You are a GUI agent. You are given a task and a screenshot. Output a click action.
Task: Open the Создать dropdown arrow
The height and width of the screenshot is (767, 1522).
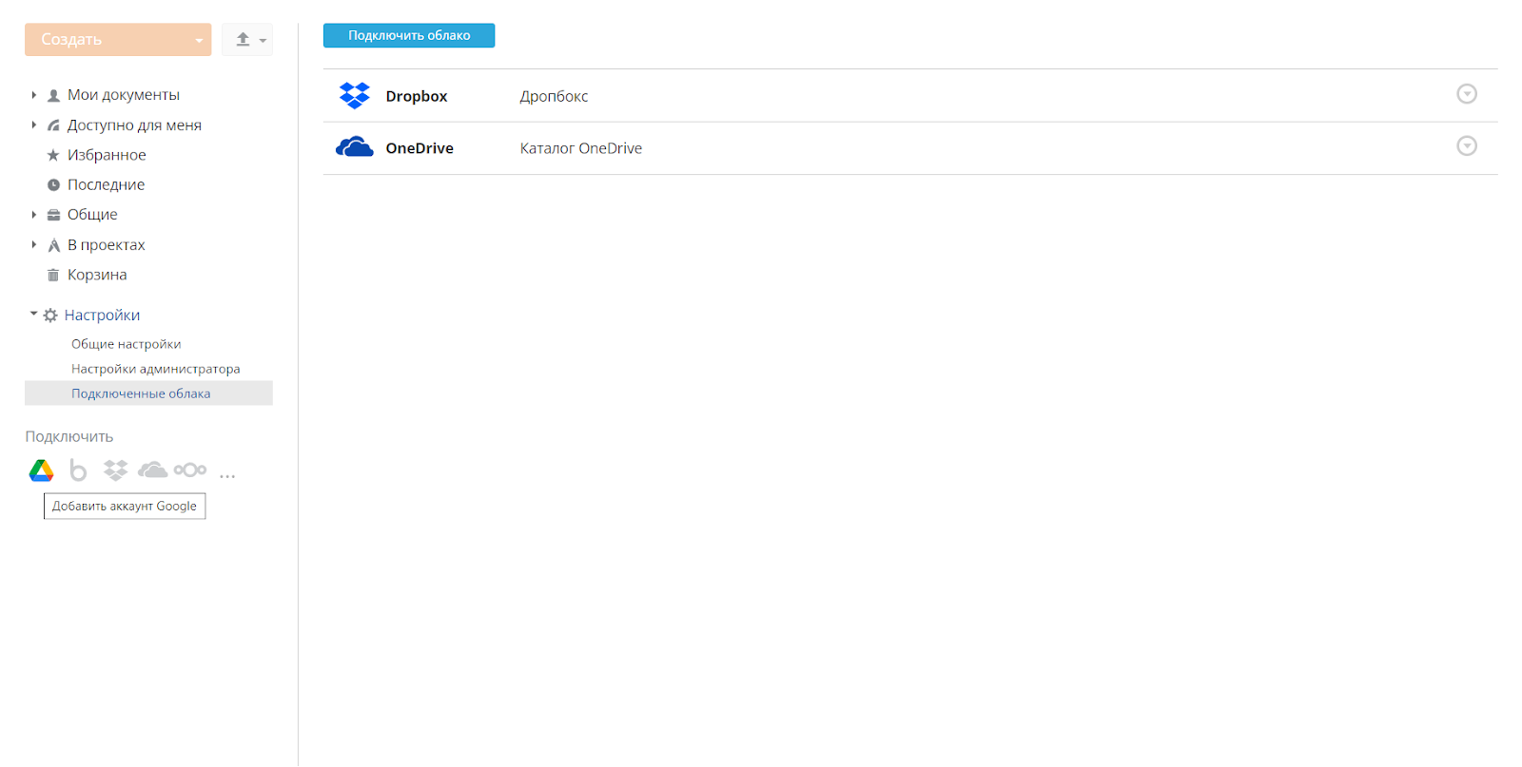click(199, 40)
